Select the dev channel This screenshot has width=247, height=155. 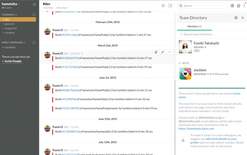(18, 20)
